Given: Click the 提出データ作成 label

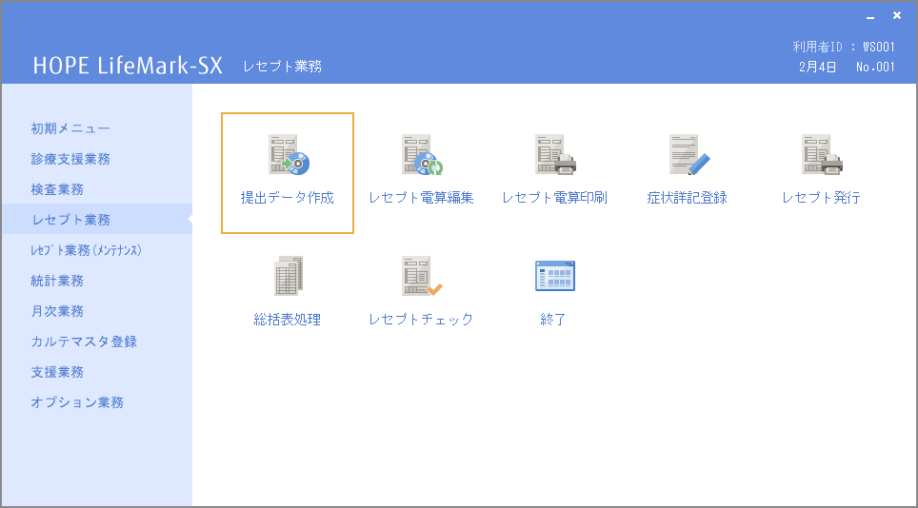Looking at the screenshot, I should (x=288, y=198).
